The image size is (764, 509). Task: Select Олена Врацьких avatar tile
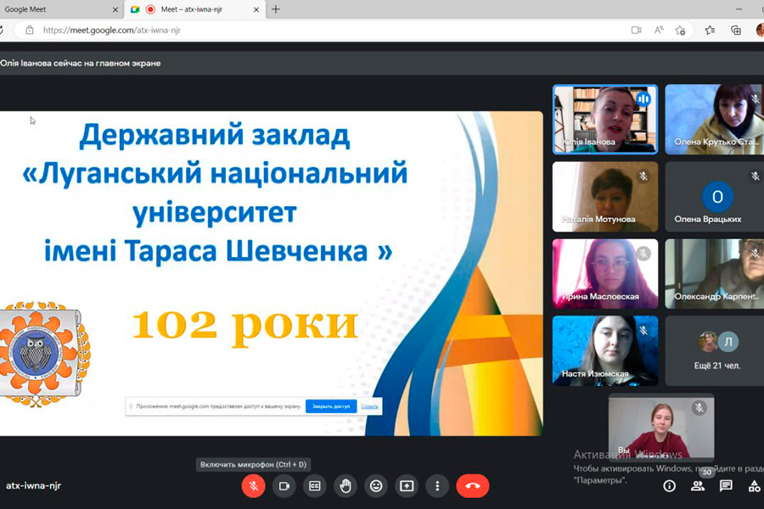pyautogui.click(x=714, y=197)
